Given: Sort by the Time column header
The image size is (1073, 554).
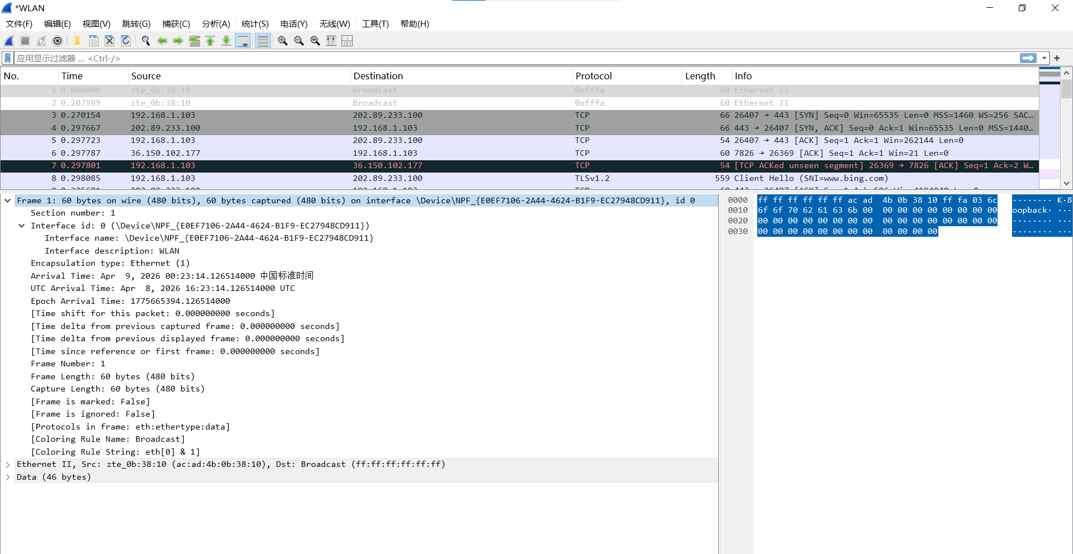Looking at the screenshot, I should (93, 76).
